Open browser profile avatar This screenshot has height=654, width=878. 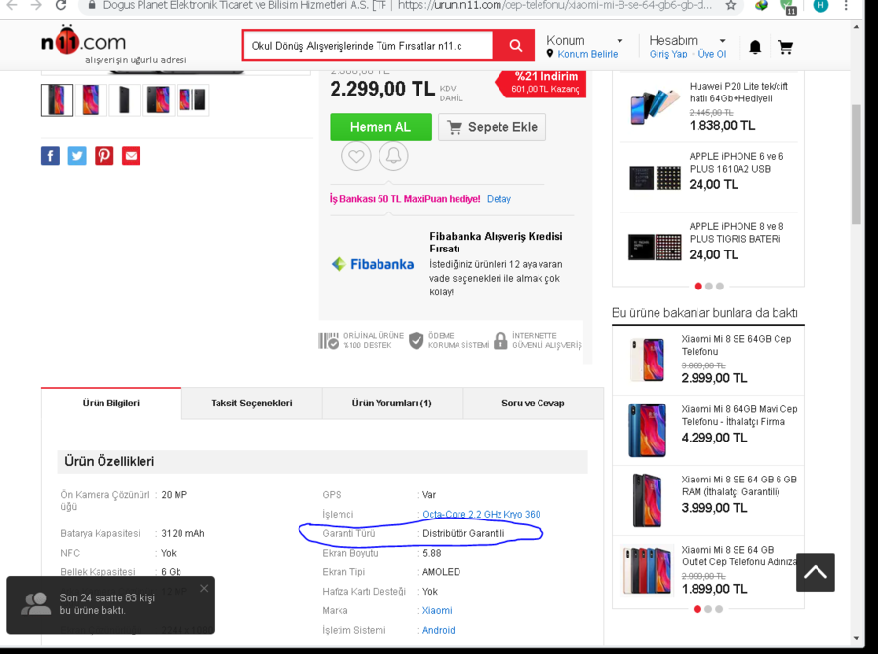coord(820,6)
